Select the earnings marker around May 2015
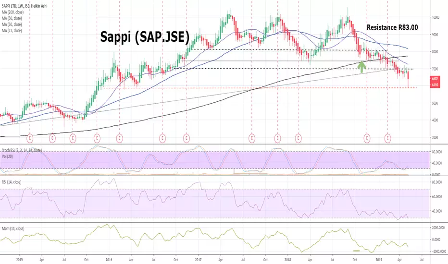This screenshot has width=448, height=264. click(x=52, y=139)
